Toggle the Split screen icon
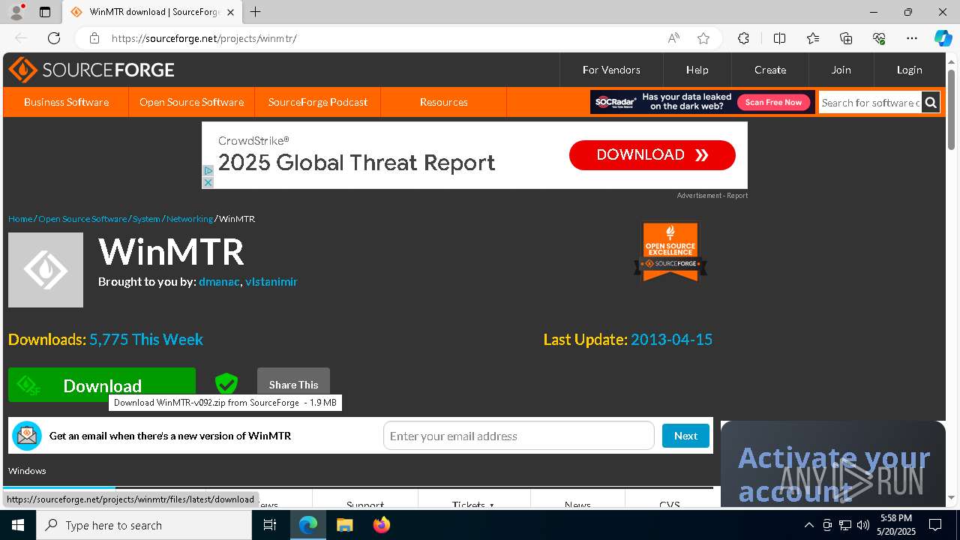Image resolution: width=960 pixels, height=540 pixels. click(779, 38)
